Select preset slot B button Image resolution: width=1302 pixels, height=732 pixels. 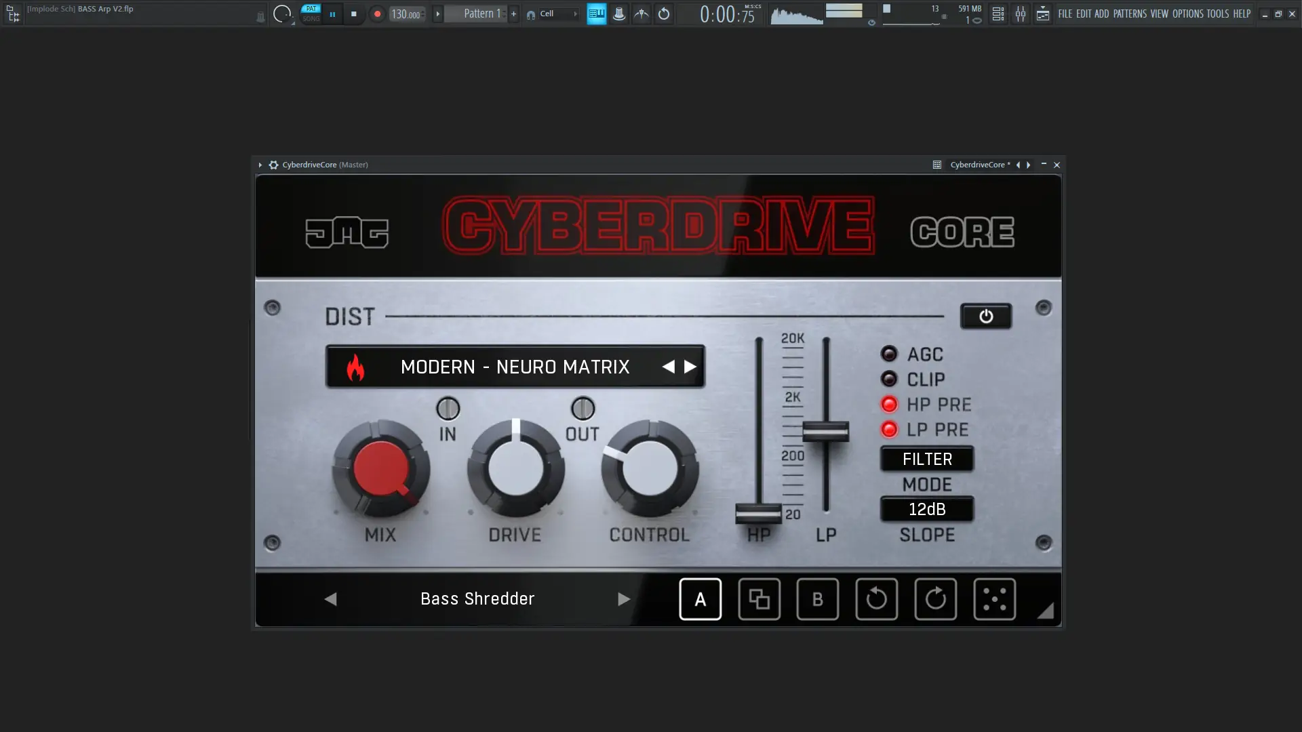tap(817, 599)
